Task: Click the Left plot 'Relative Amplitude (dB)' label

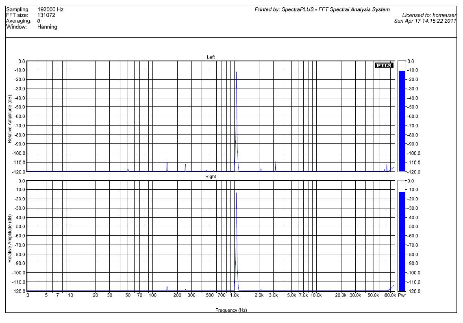Action: click(x=10, y=119)
